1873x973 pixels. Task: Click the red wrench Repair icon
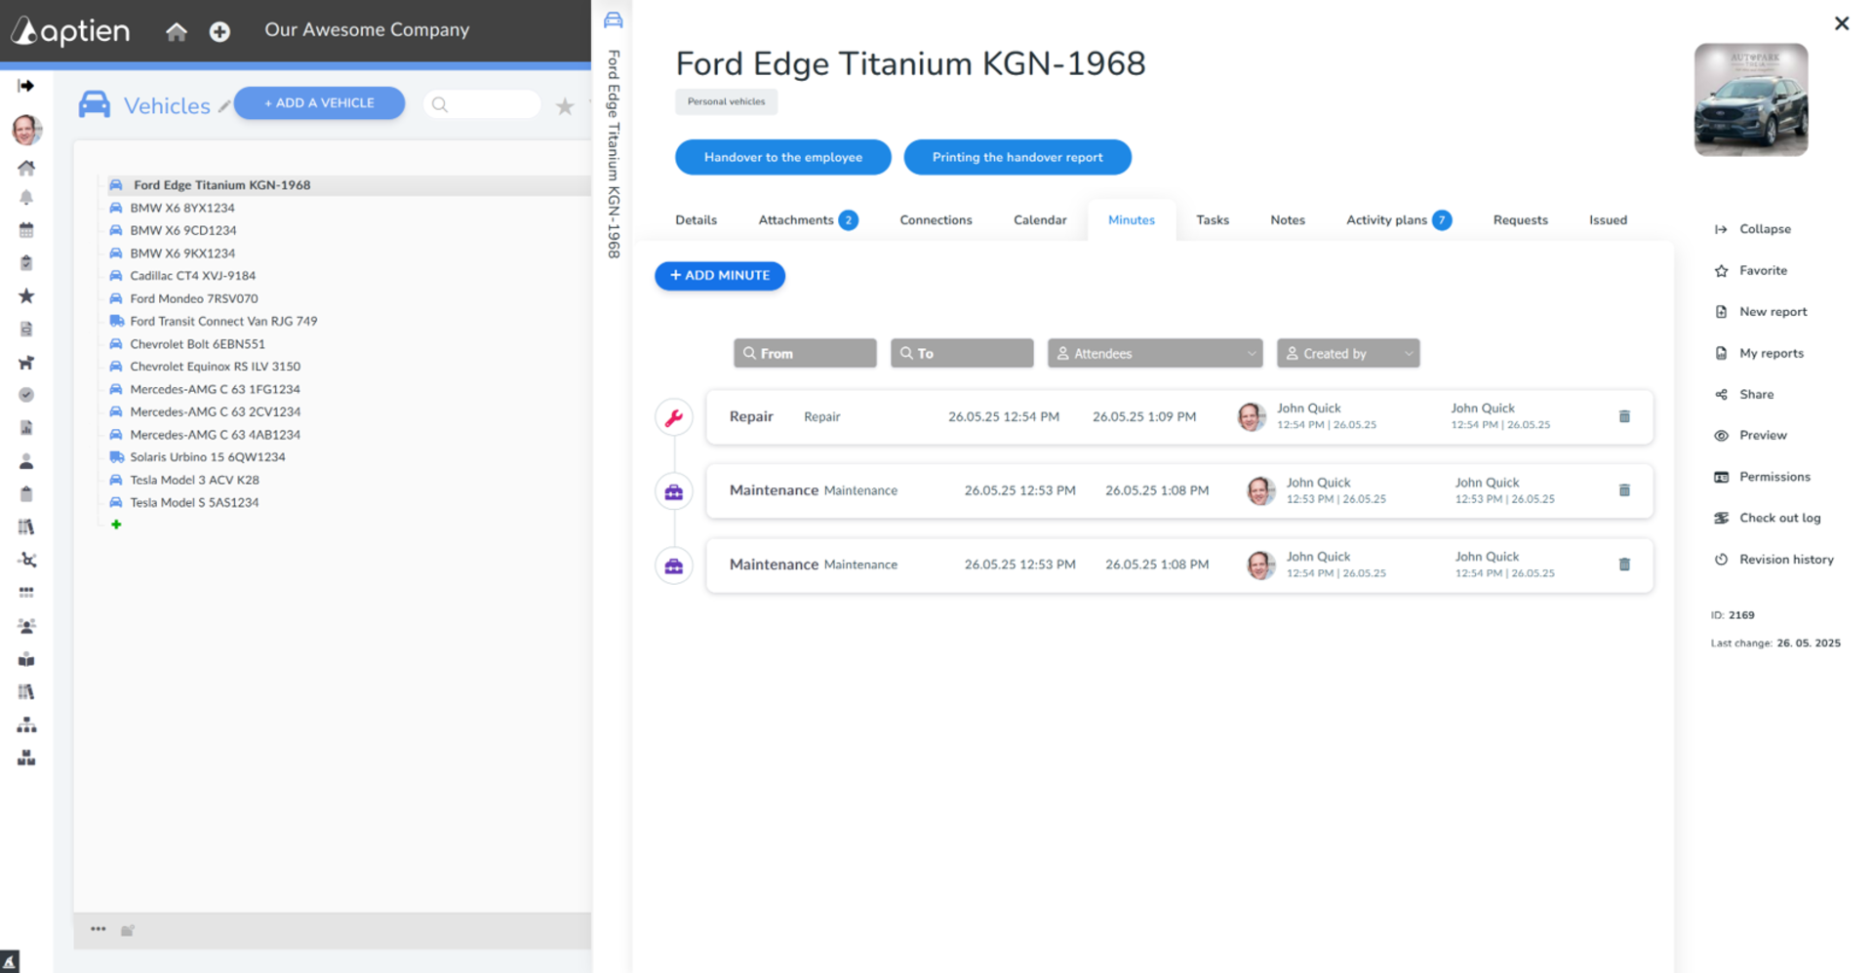click(673, 418)
